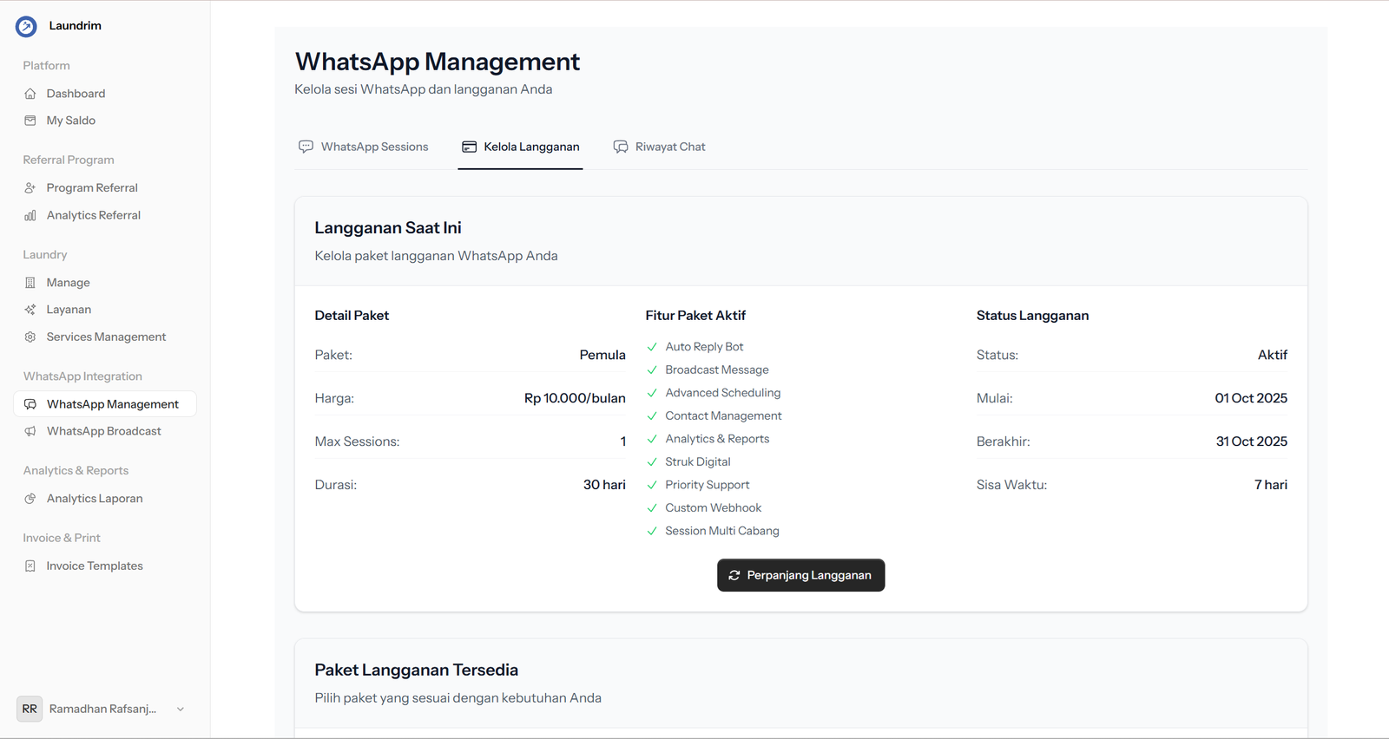Click the WhatsApp Broadcast megaphone icon
1389x739 pixels.
tap(30, 431)
